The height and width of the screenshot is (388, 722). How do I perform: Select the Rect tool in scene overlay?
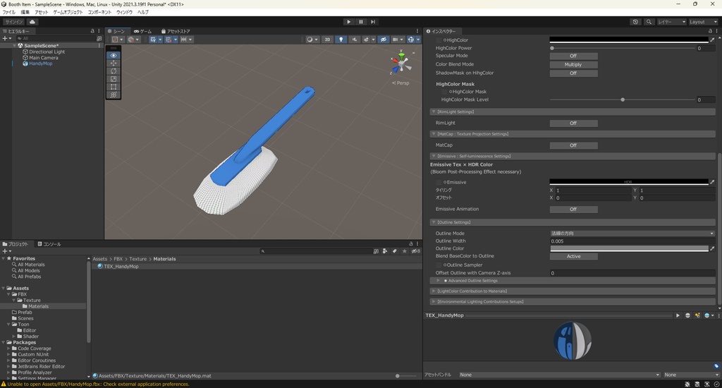pyautogui.click(x=114, y=87)
